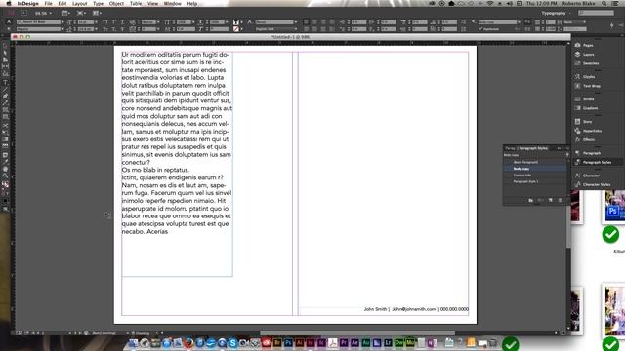
Task: Click the fill color T swatch
Action: click(236, 22)
